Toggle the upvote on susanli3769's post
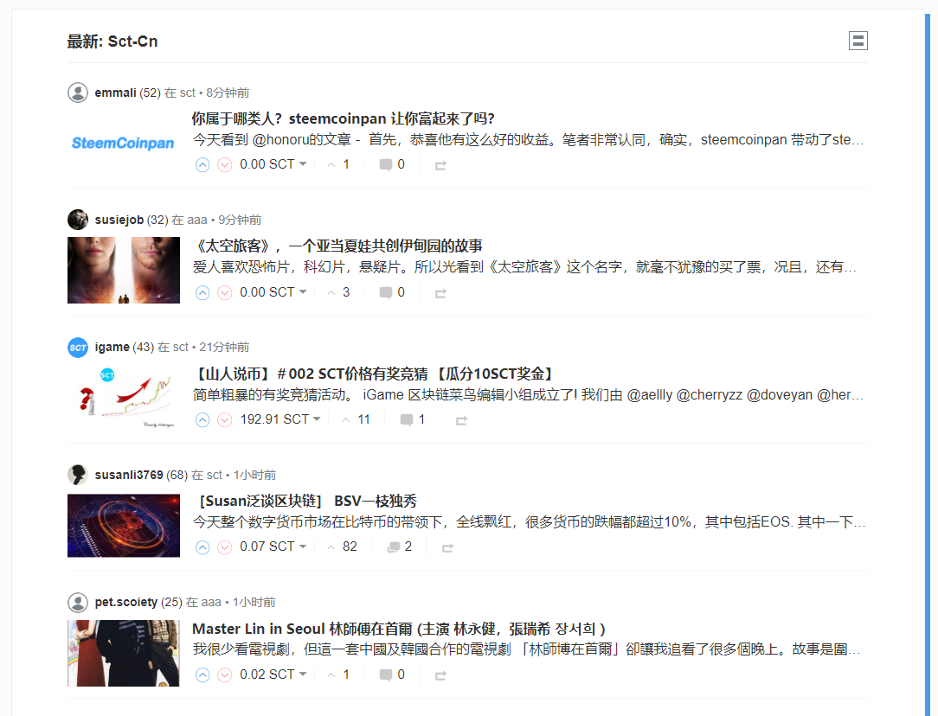 tap(202, 547)
